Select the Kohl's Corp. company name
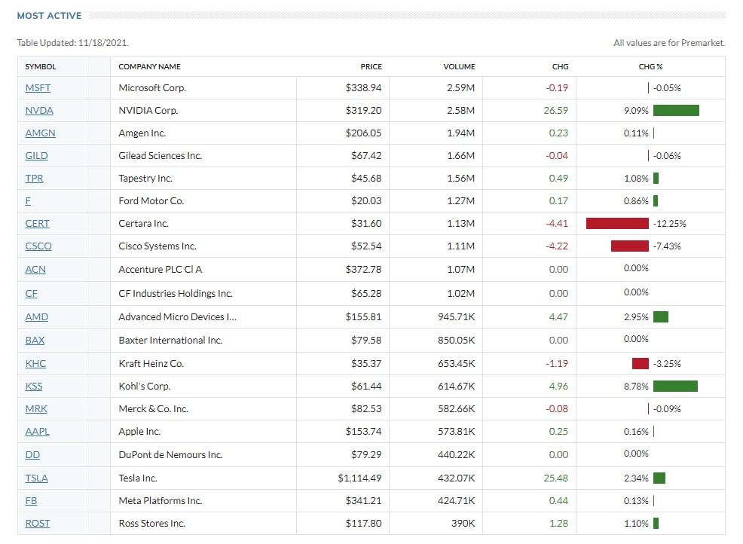Viewport: 743px width, 544px height. pos(145,387)
